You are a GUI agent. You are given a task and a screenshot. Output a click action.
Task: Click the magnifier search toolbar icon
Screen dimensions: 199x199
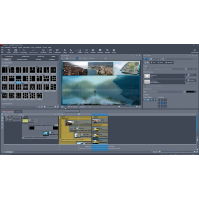[86, 51]
